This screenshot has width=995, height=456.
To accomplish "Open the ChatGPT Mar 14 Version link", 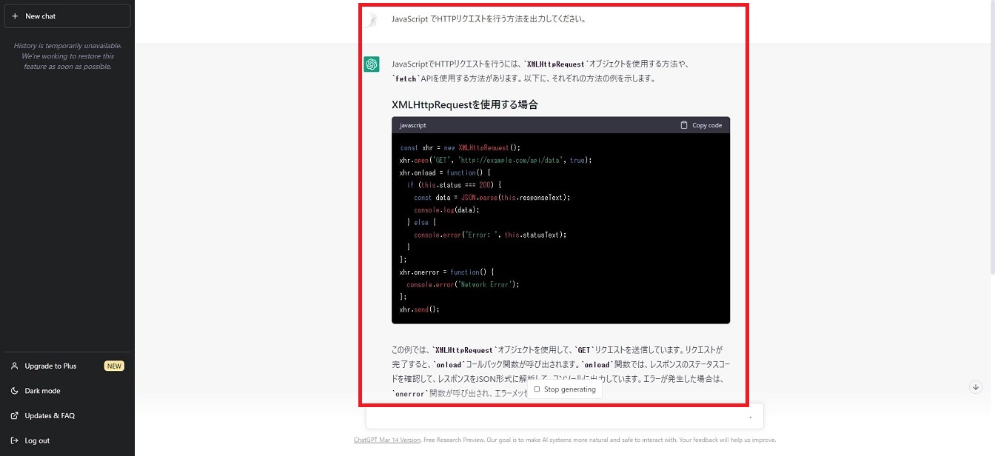I will tap(386, 440).
